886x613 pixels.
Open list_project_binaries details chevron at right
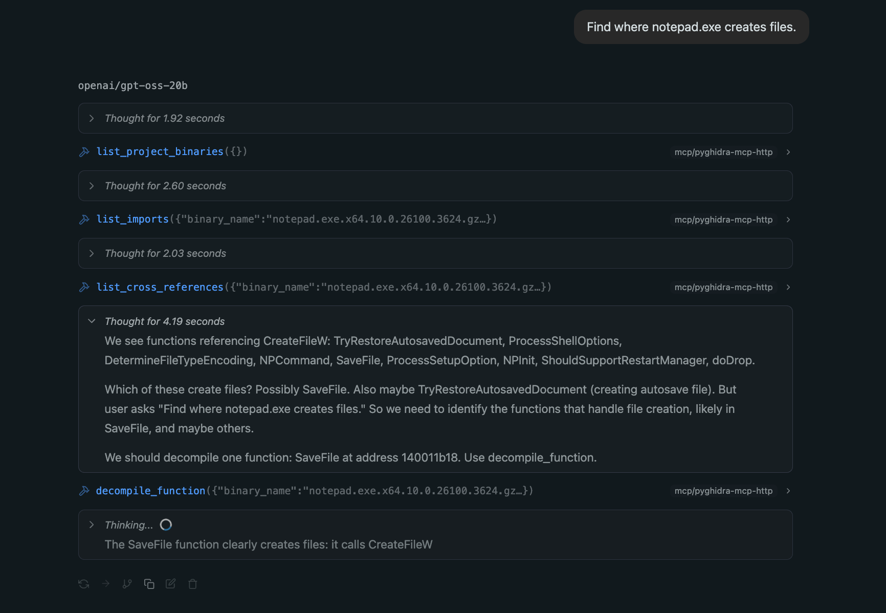click(788, 152)
